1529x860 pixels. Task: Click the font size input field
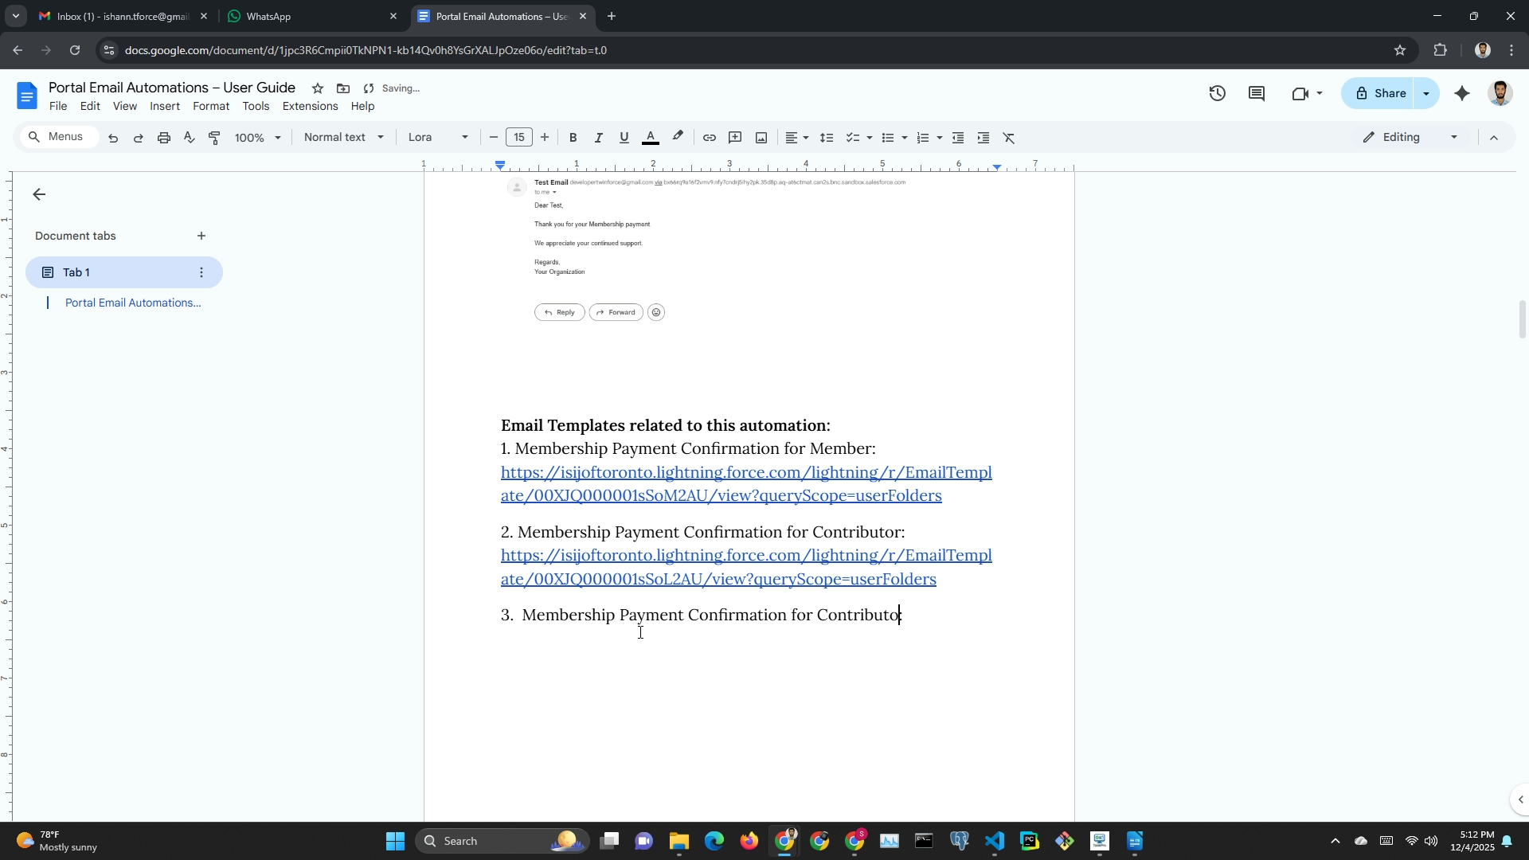(x=518, y=138)
